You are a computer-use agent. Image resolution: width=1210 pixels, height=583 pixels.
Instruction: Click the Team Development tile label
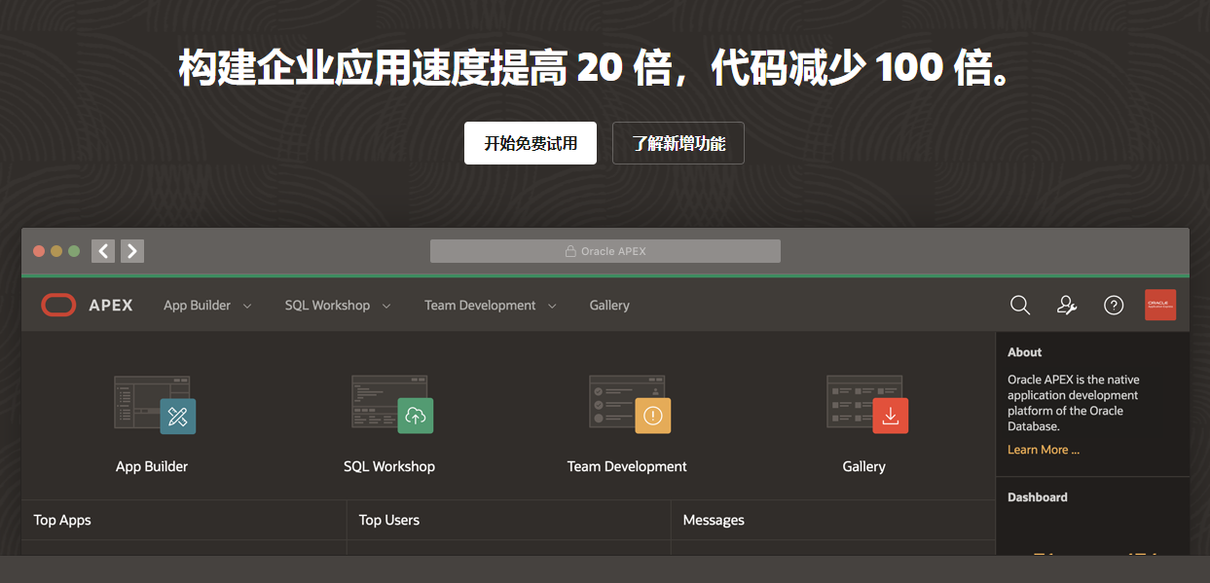point(627,466)
